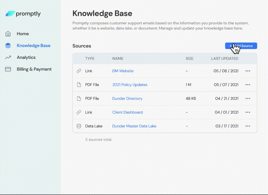Click the link icon in the Client Dashboard row
The image size is (268, 195).
pyautogui.click(x=79, y=112)
